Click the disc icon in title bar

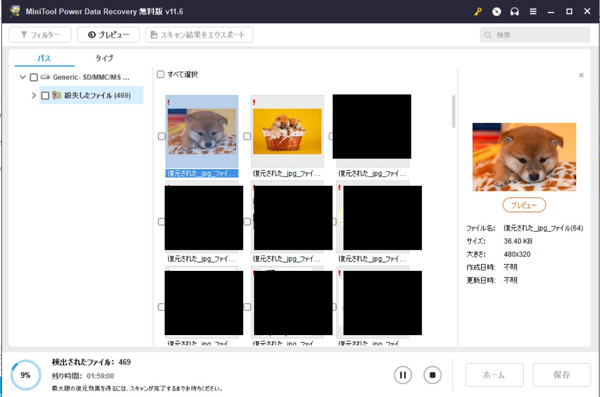tap(497, 12)
